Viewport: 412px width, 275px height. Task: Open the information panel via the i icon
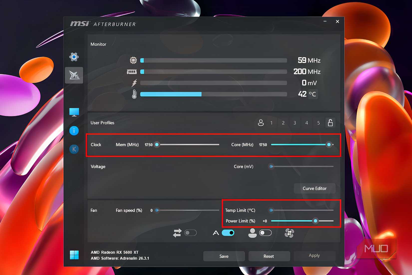click(74, 130)
